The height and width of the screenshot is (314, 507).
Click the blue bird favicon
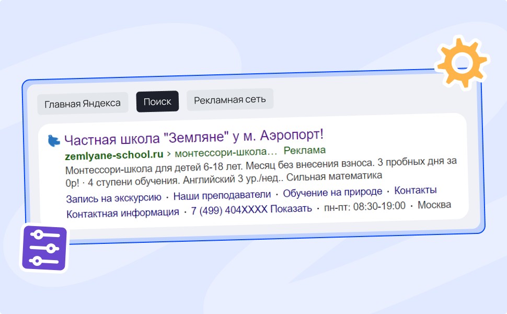[x=54, y=141]
